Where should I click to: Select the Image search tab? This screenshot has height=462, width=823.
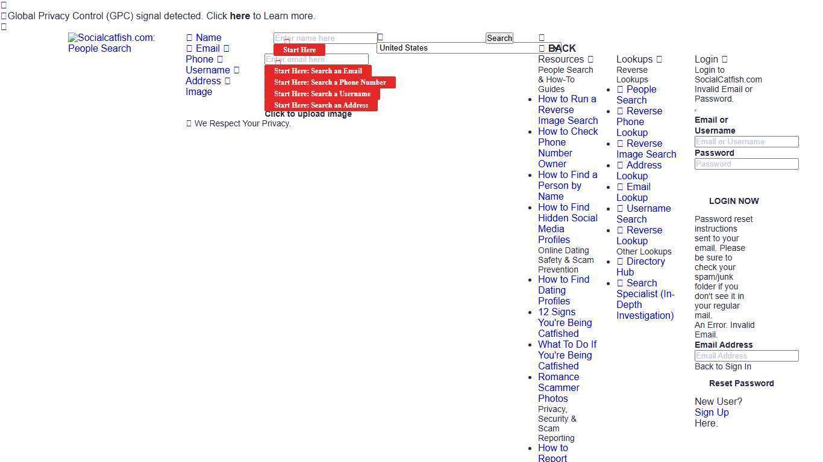point(199,91)
